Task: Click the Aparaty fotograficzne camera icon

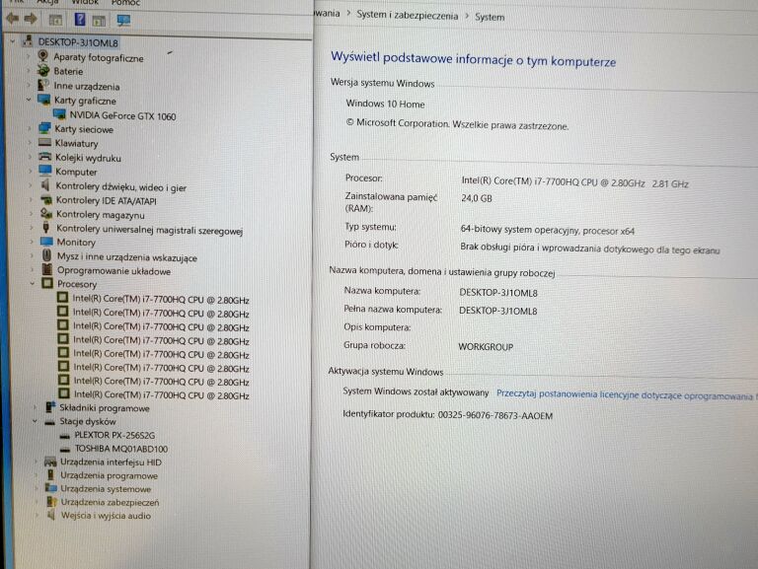Action: tap(43, 56)
